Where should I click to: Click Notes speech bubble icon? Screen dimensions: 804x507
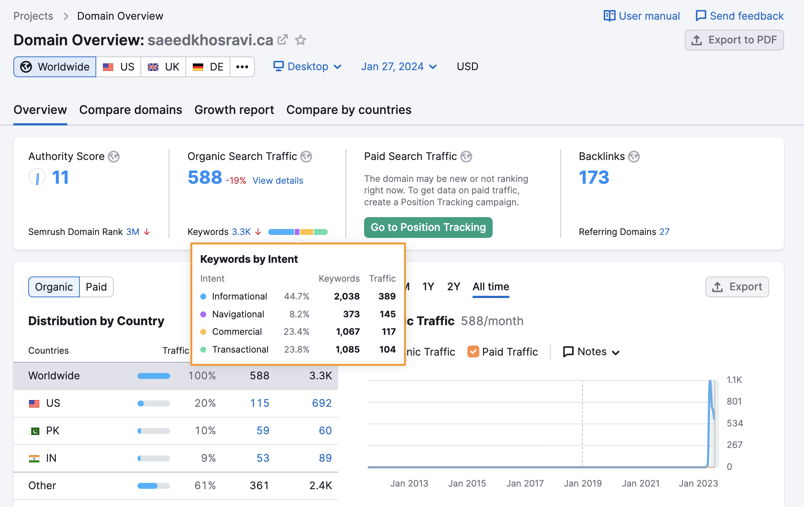click(568, 352)
